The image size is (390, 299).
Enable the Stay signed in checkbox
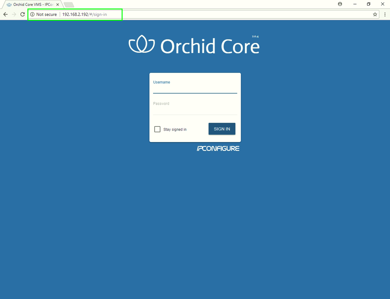(x=157, y=129)
